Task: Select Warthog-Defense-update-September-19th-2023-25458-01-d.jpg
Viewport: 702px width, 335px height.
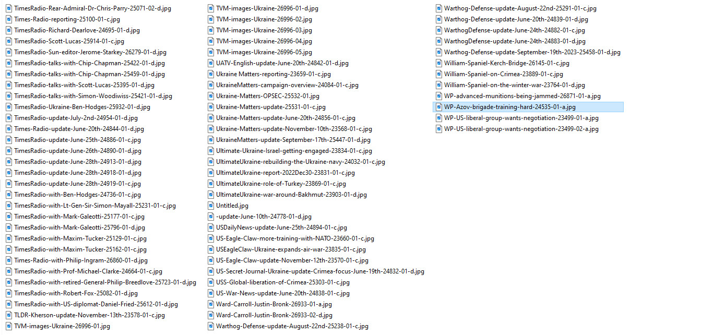Action: 532,52
